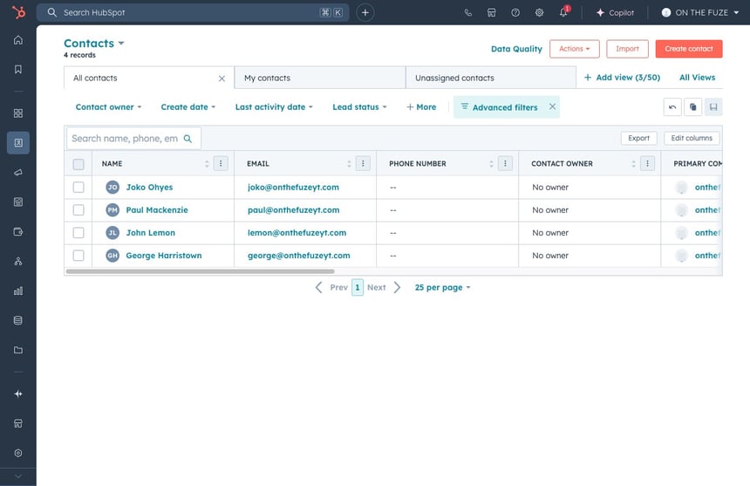Open the Content icon in sidebar

coord(18,202)
